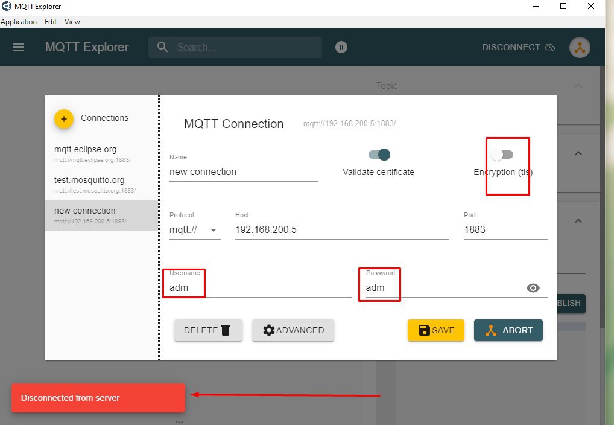Show password with the eye icon
The width and height of the screenshot is (614, 425).
(533, 288)
